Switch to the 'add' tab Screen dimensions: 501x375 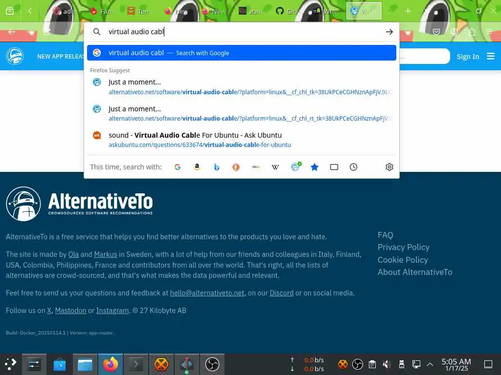point(64,11)
